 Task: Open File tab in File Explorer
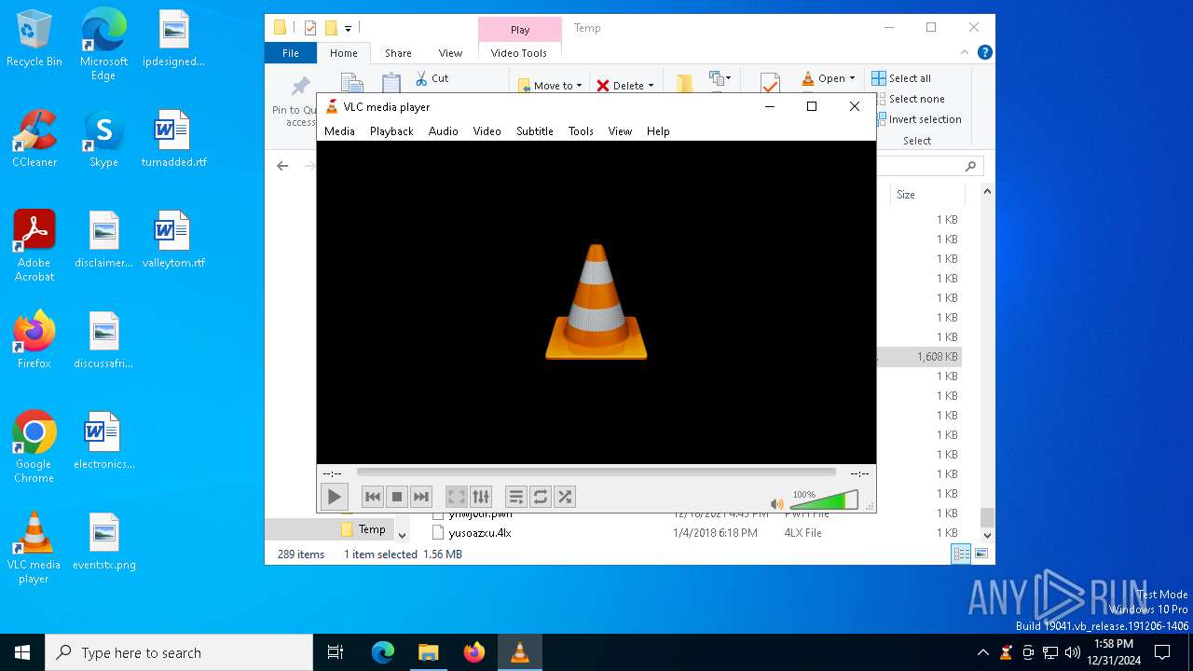[291, 53]
